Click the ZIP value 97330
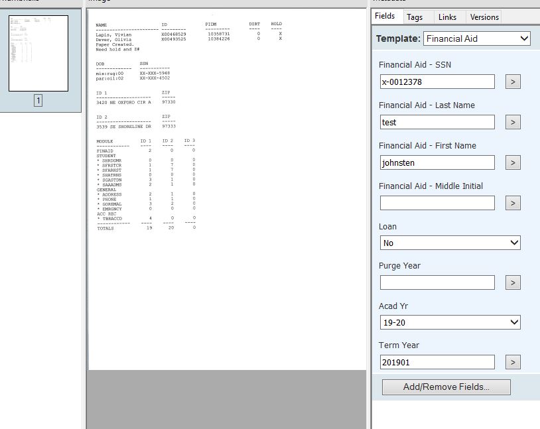The width and height of the screenshot is (540, 429). 169,102
